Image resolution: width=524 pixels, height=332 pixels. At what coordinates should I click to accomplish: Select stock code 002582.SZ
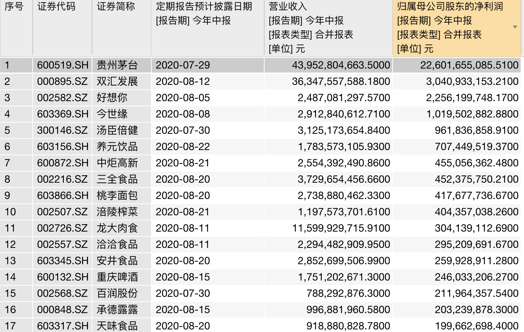pyautogui.click(x=62, y=98)
